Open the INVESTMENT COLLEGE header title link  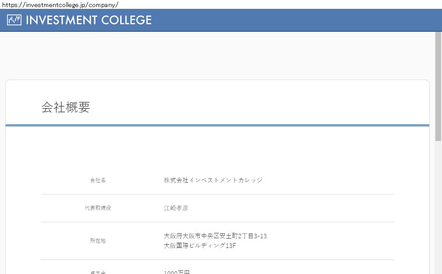(x=88, y=20)
